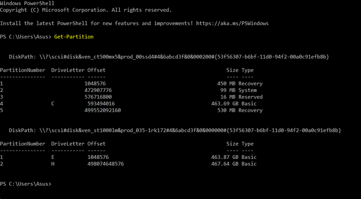Click the 530 MB Recovery row
361x199 pixels.
[x=131, y=111]
